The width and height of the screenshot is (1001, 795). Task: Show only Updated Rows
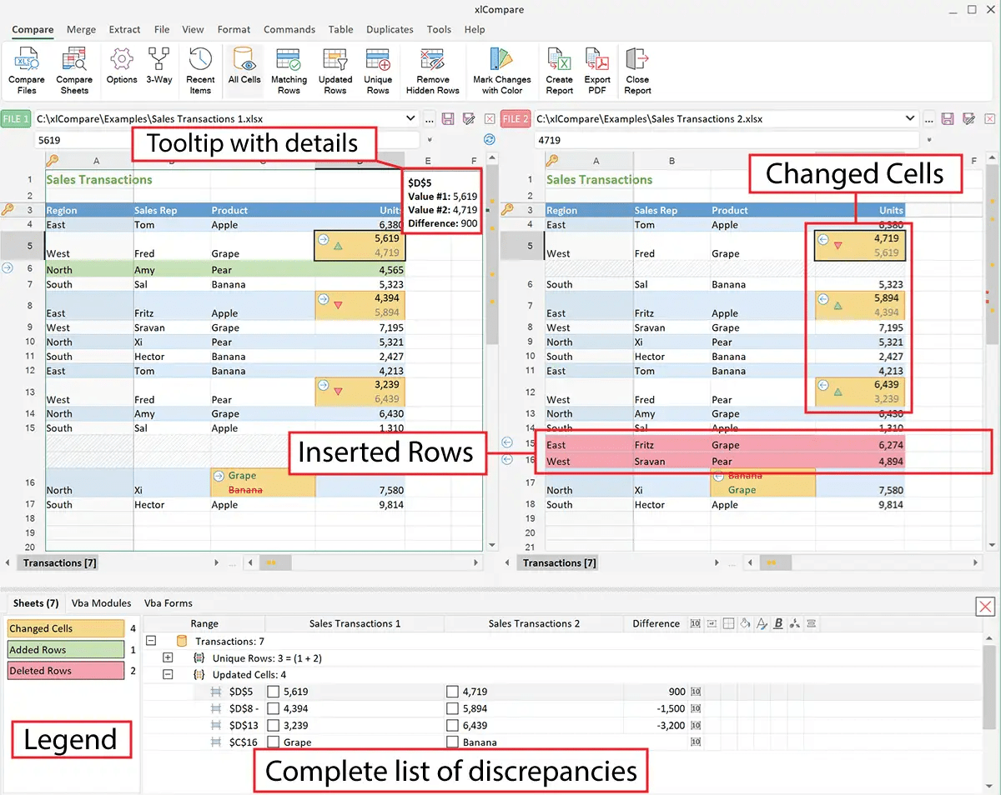point(335,70)
